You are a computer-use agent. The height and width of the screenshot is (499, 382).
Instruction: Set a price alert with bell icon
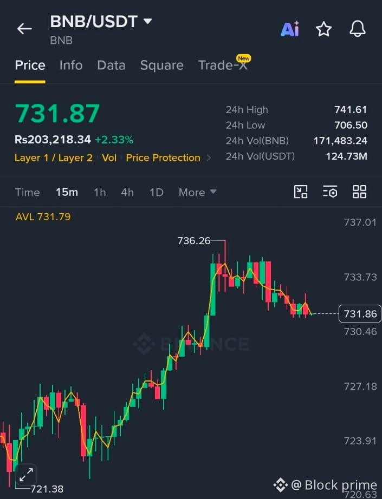point(358,29)
